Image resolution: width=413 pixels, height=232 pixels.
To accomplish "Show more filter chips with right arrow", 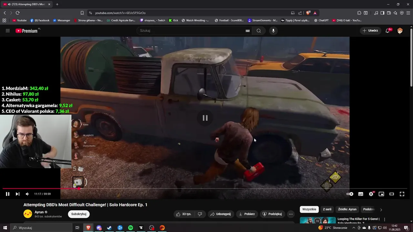I will [x=381, y=209].
